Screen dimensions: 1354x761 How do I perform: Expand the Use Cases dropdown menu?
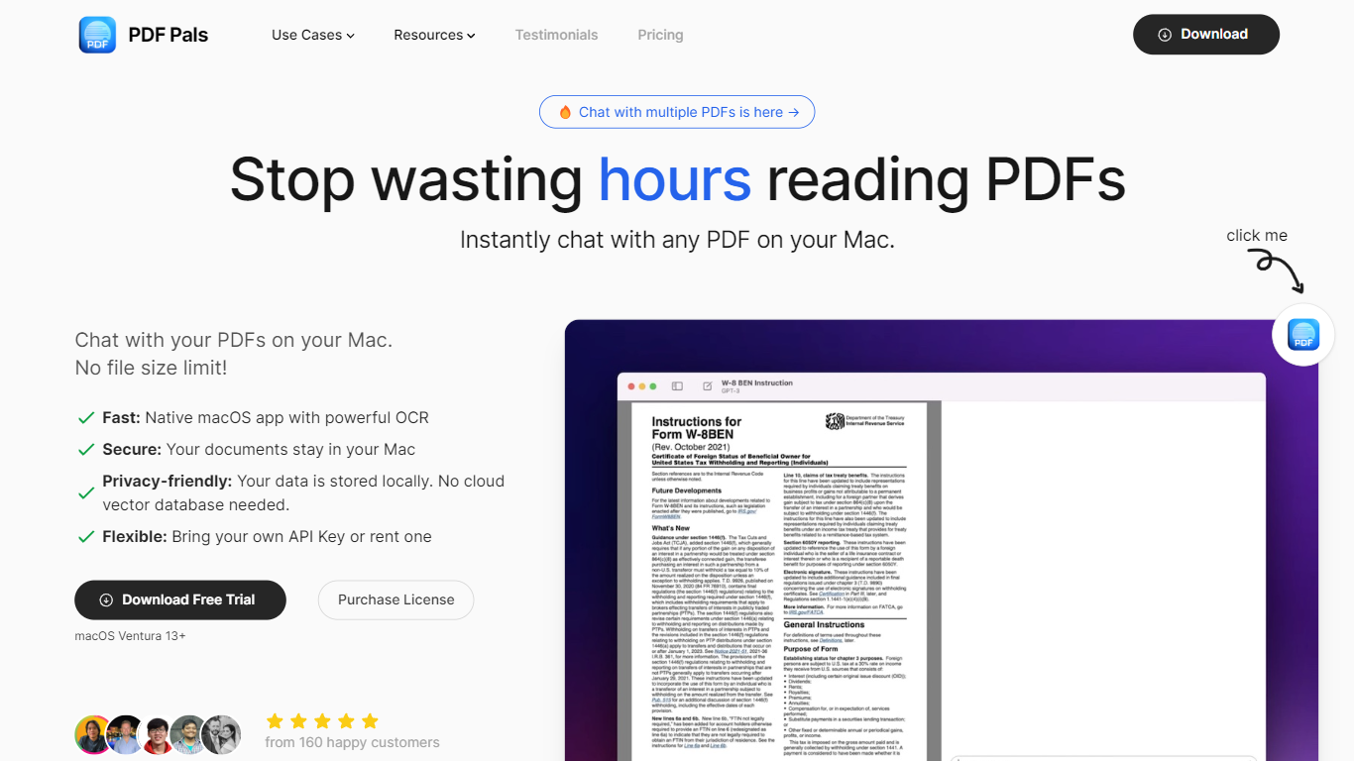[312, 35]
